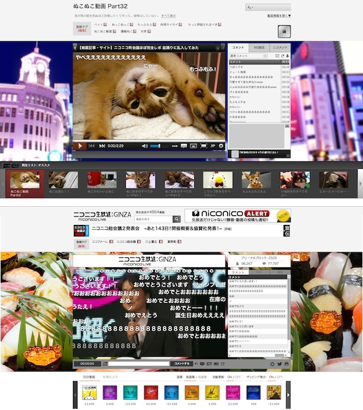This screenshot has width=363, height=410.
Task: Click the volume speaker icon in cat video player
Action: pos(145,146)
